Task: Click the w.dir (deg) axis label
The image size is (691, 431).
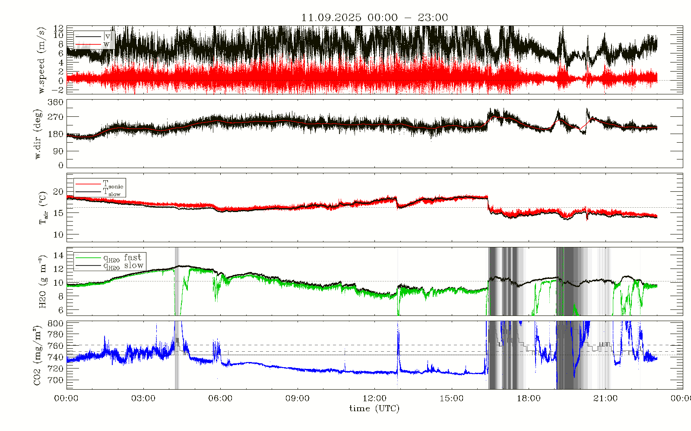Action: [38, 134]
